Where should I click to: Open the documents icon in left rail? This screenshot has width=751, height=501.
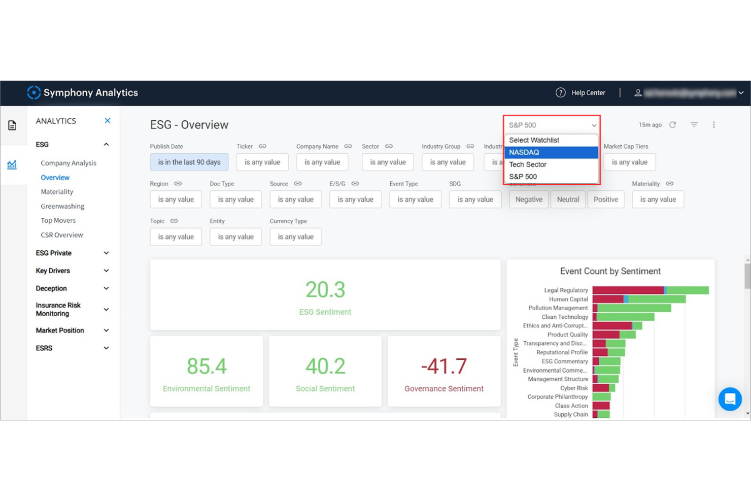[12, 125]
